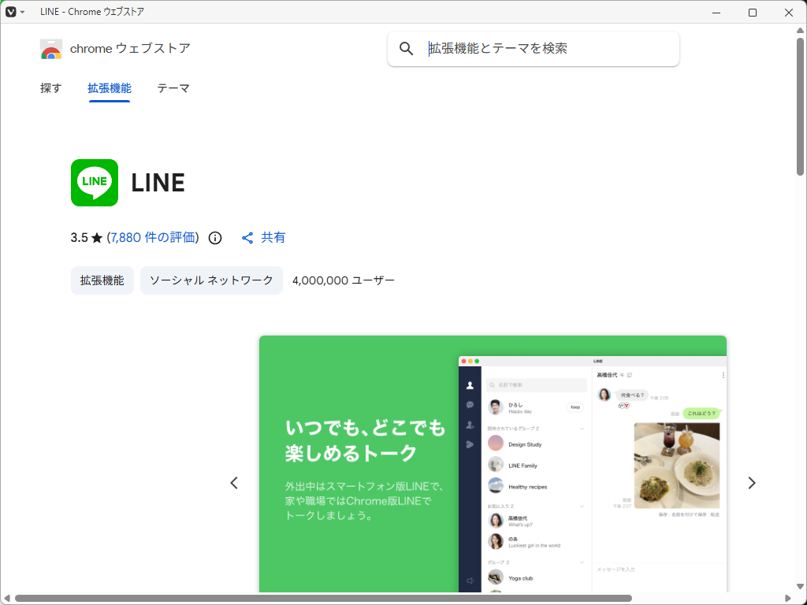Click the Chrome Web Store logo icon
The width and height of the screenshot is (807, 605).
[51, 49]
